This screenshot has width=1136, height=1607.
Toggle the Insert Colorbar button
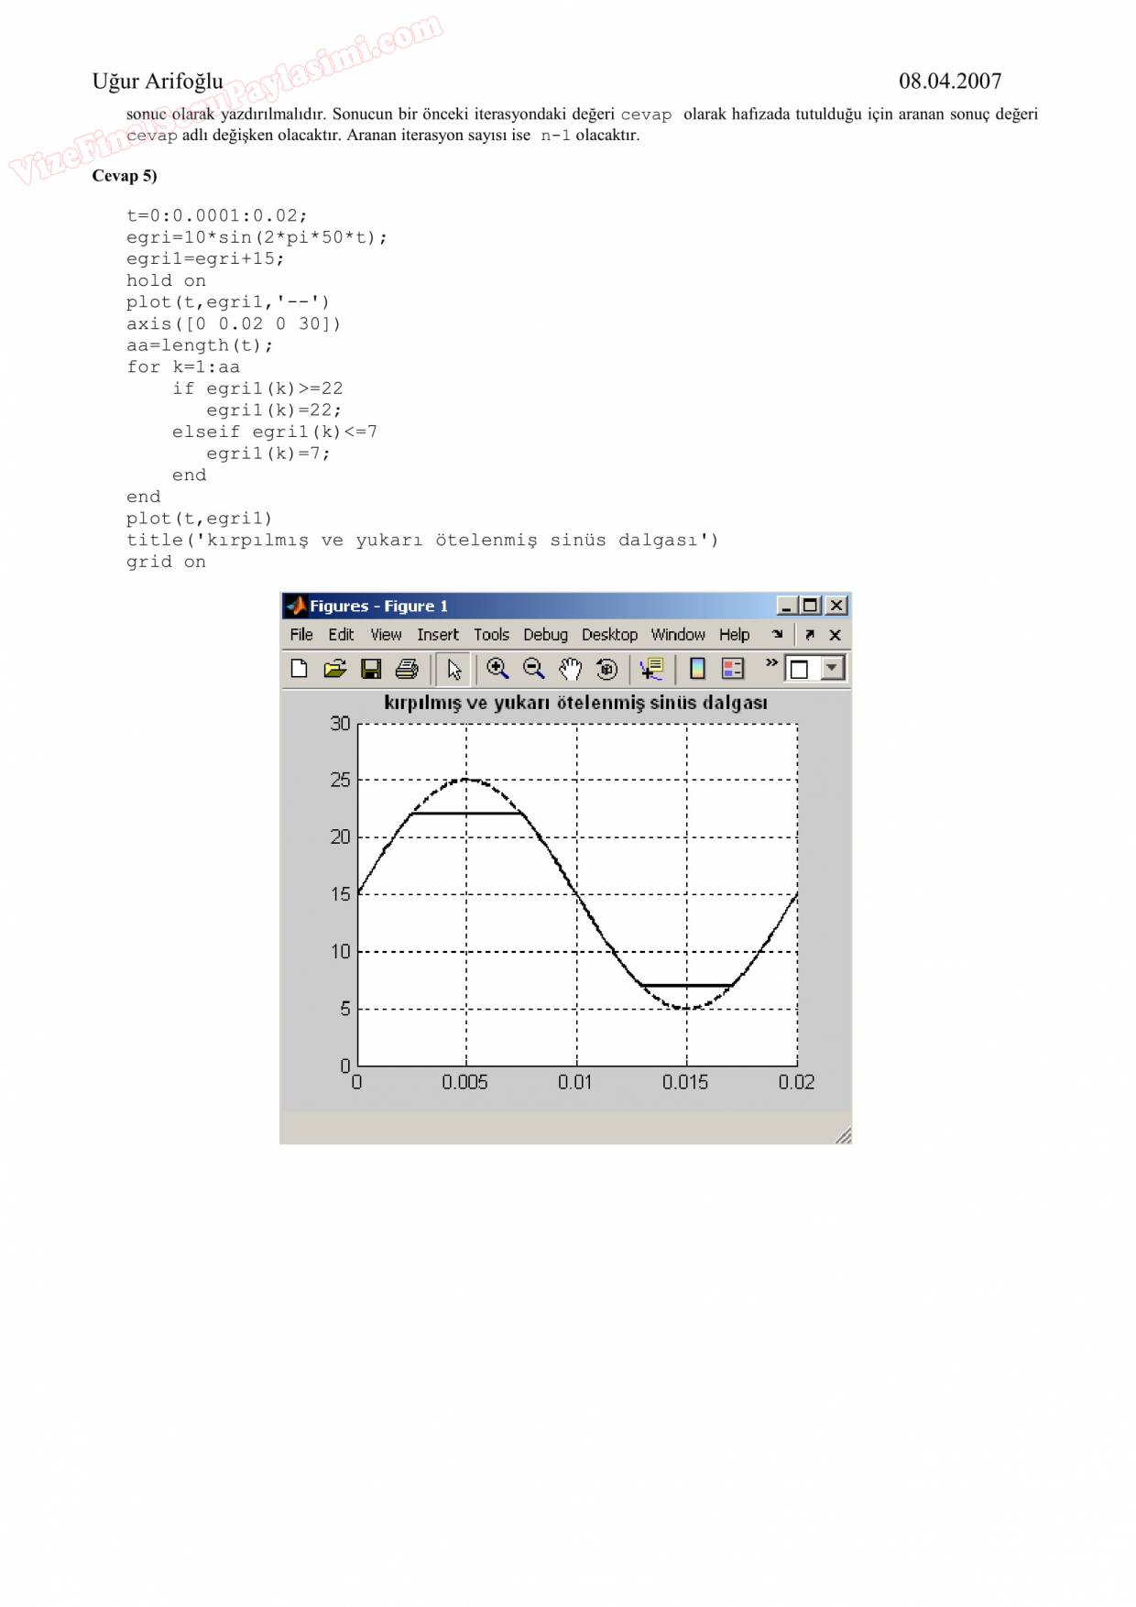[x=697, y=669]
